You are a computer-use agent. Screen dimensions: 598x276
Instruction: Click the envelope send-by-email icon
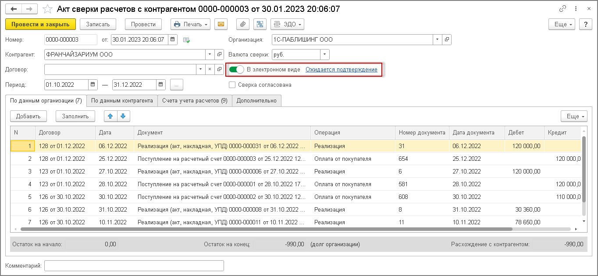pos(221,25)
